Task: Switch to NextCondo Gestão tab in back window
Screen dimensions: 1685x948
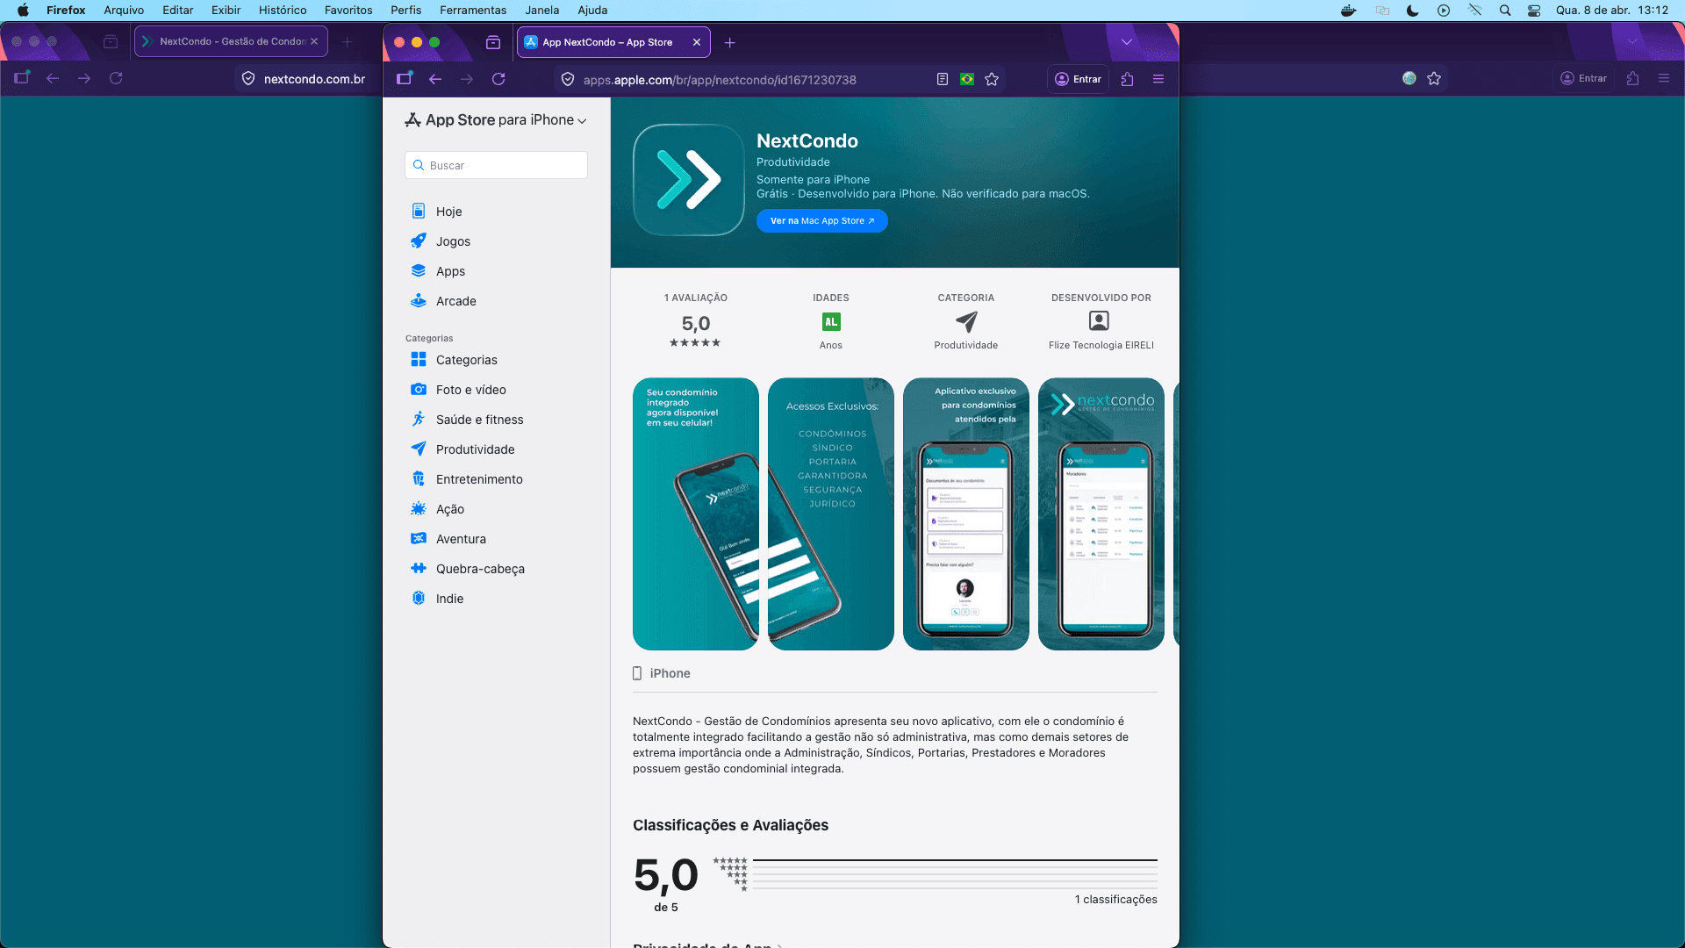Action: pos(231,41)
